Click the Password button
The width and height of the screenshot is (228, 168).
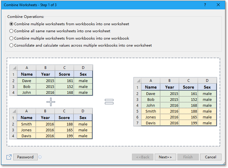point(25,157)
